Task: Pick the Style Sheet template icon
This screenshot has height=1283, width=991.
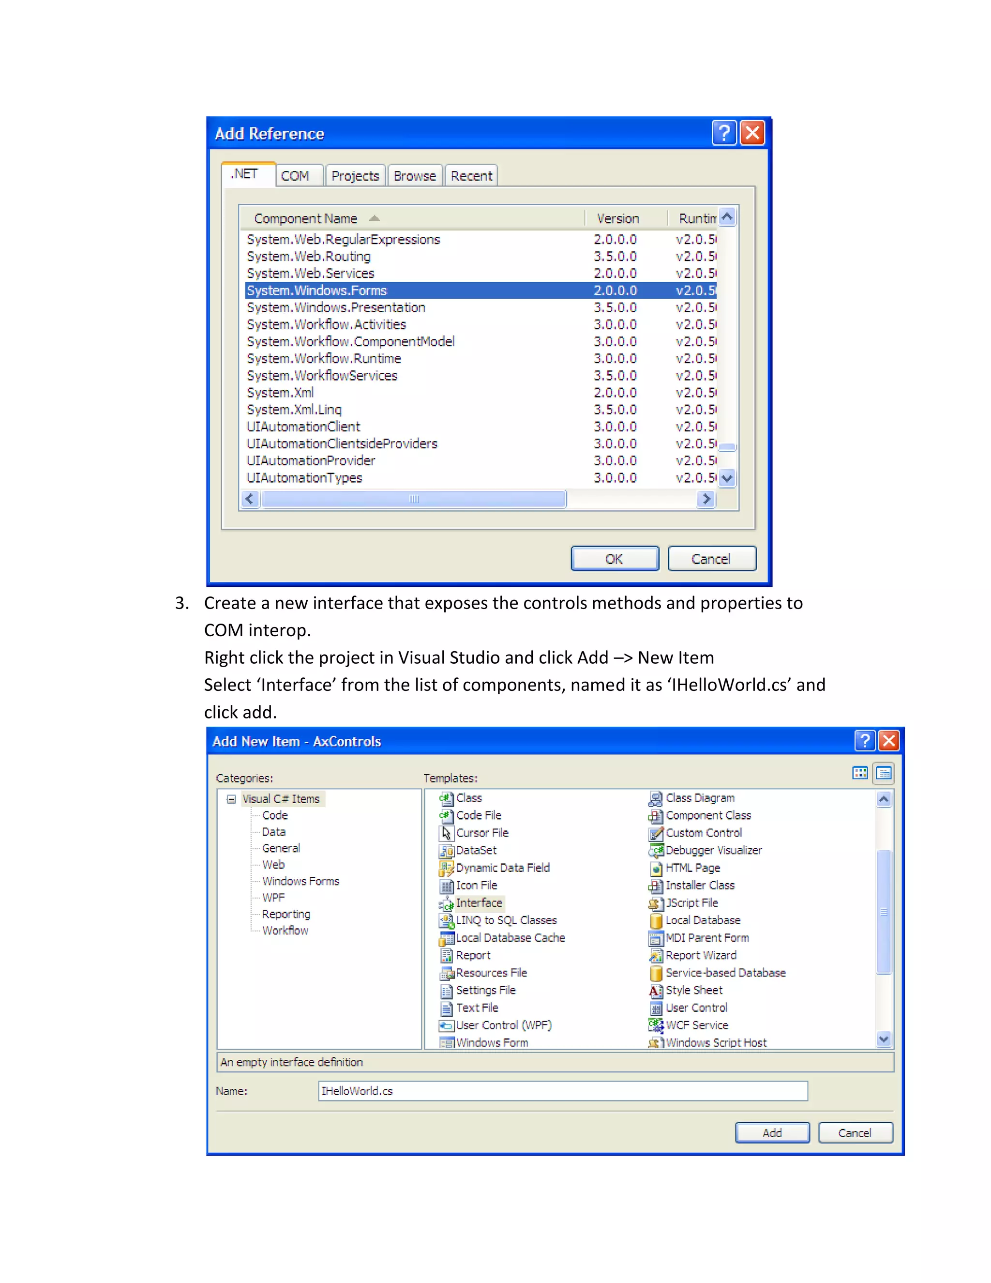Action: [x=655, y=991]
